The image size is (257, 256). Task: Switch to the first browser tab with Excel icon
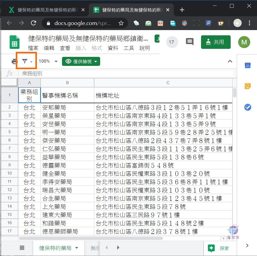45,10
